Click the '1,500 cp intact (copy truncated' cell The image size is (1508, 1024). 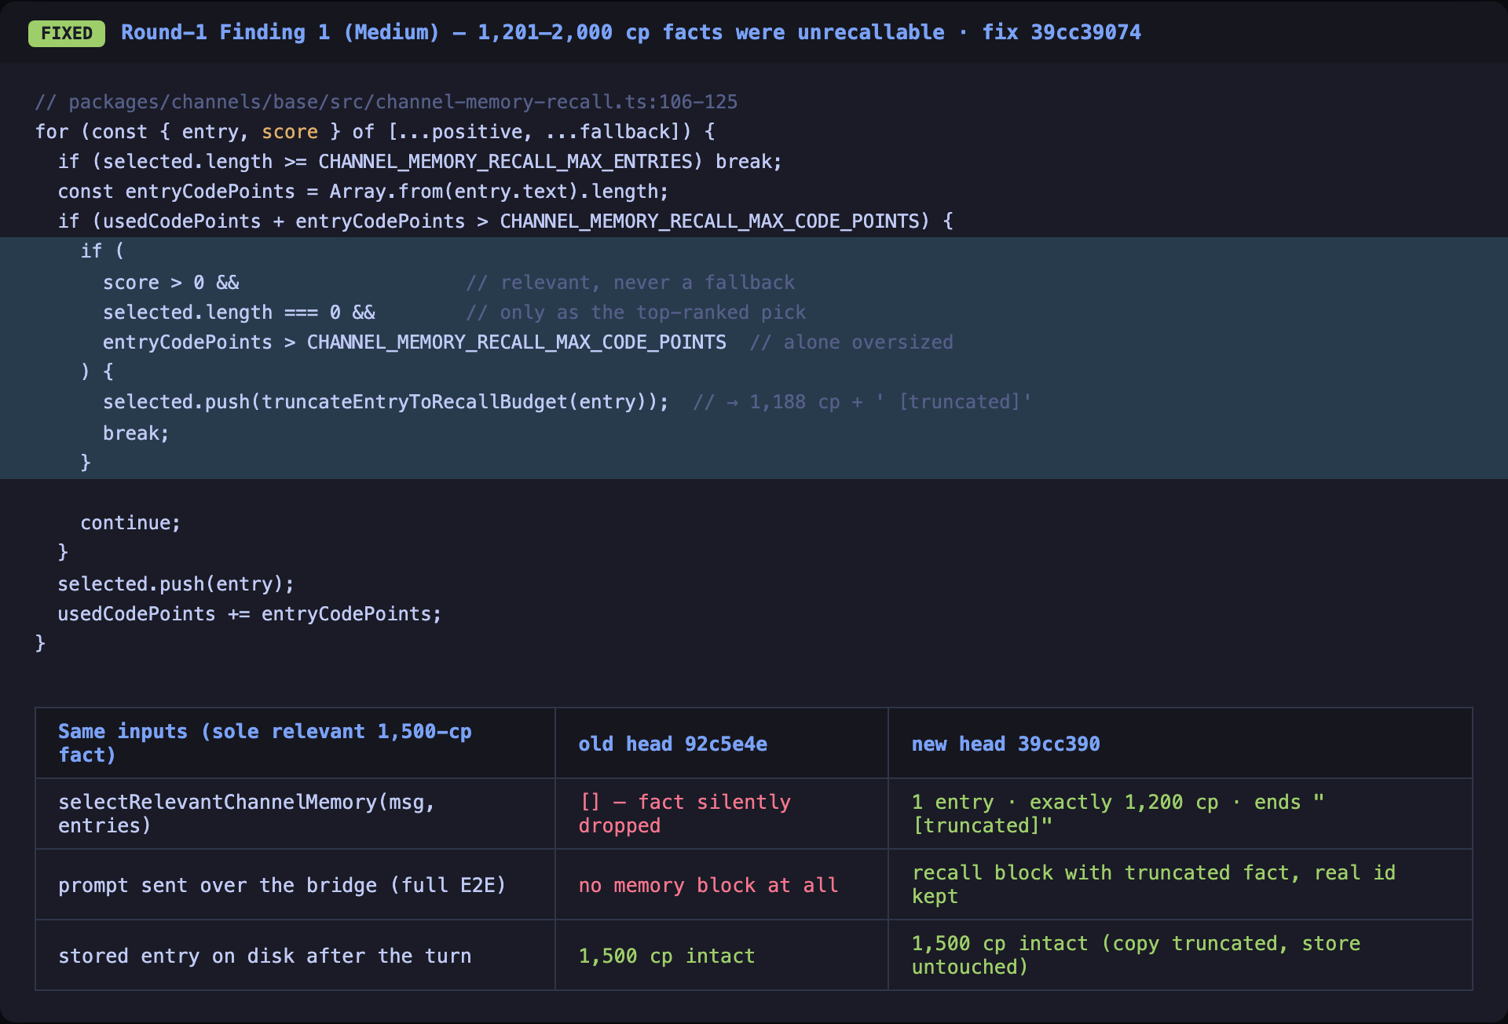coord(1180,955)
